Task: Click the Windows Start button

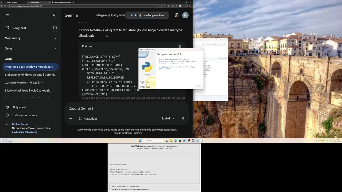Action: (x=140, y=141)
